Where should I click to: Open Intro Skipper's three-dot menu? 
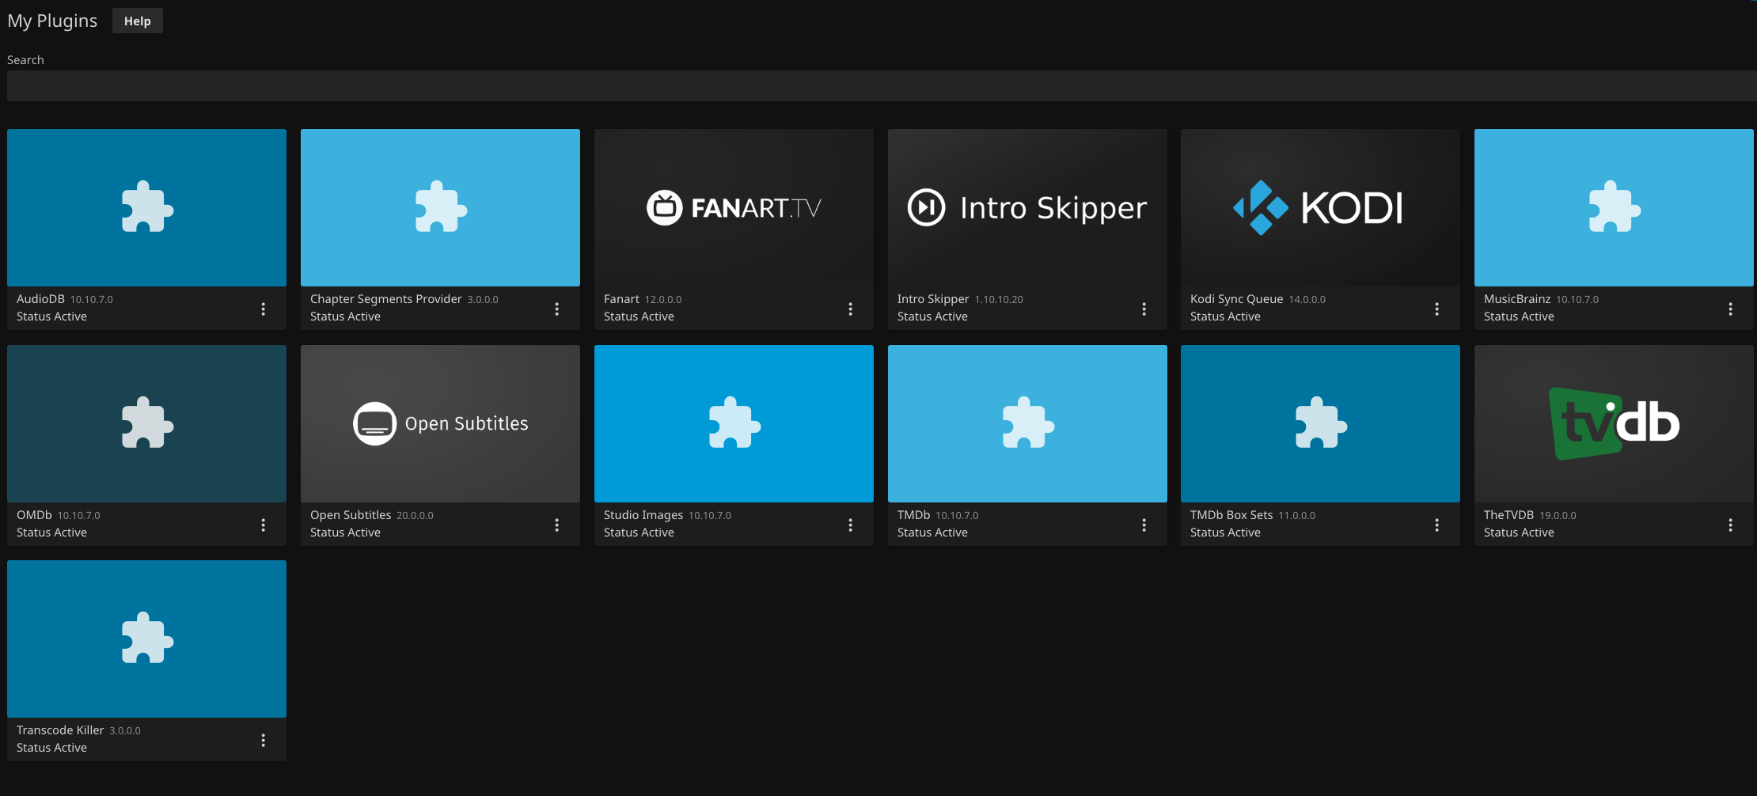[1144, 309]
